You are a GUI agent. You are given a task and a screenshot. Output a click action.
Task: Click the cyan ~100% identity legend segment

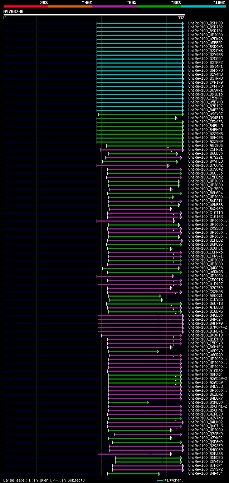click(203, 6)
